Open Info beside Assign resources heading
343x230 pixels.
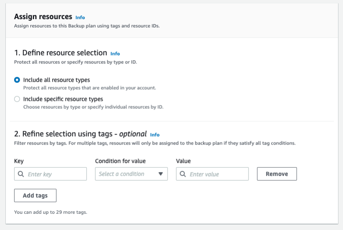(80, 17)
